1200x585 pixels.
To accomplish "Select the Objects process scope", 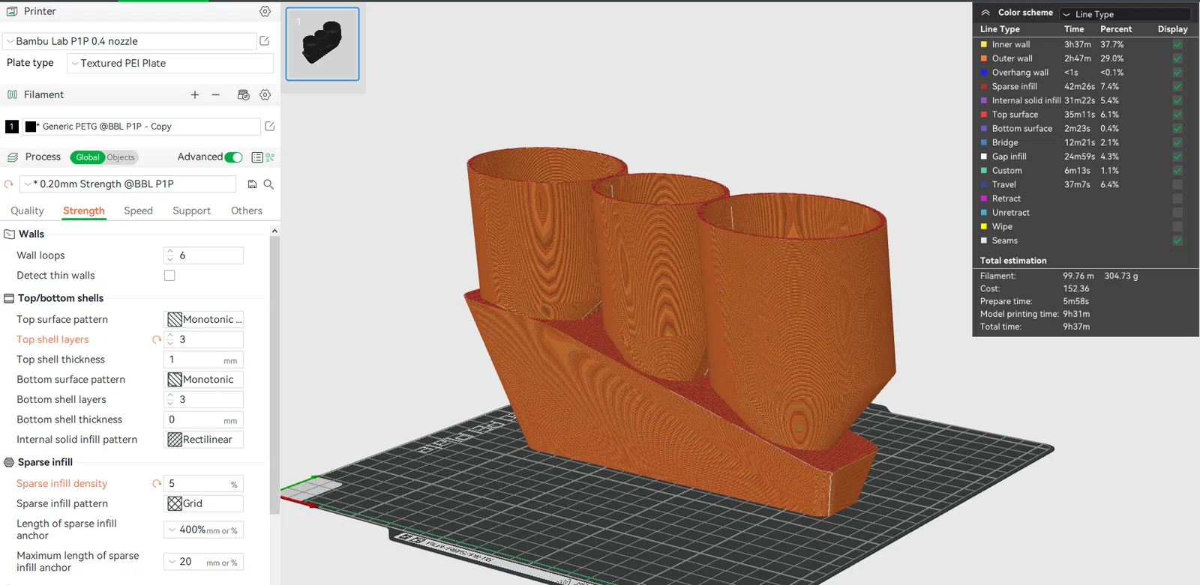I will (121, 157).
